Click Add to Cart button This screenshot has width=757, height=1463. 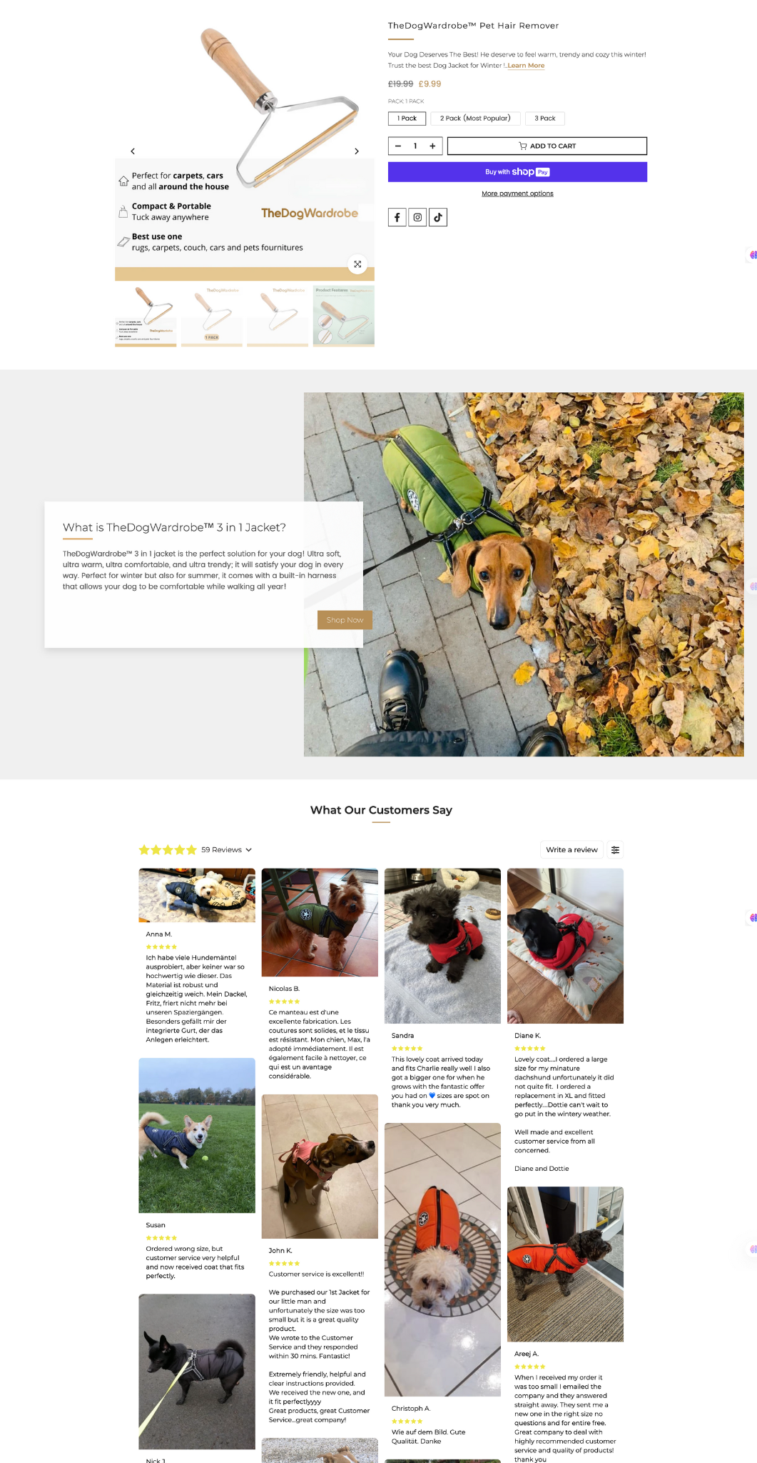(547, 146)
